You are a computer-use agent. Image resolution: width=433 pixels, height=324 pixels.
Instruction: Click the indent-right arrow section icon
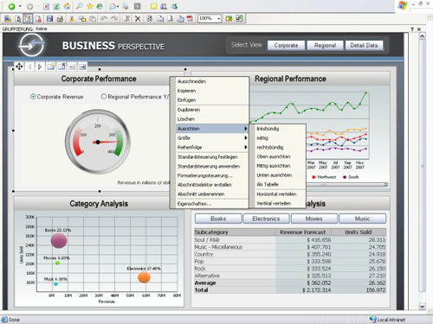coord(82,67)
